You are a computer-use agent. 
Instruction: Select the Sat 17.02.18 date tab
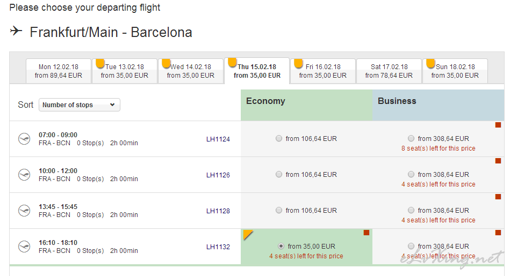pyautogui.click(x=389, y=71)
